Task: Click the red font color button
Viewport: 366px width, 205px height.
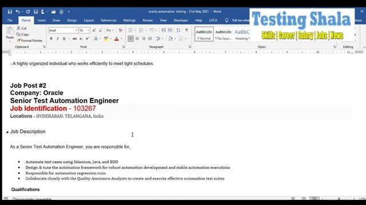Action: [117, 39]
